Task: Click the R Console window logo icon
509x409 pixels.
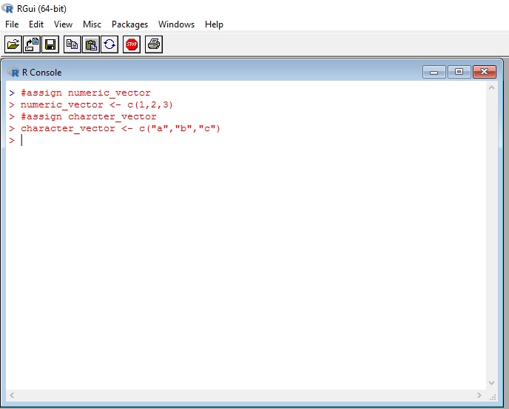Action: (x=13, y=72)
